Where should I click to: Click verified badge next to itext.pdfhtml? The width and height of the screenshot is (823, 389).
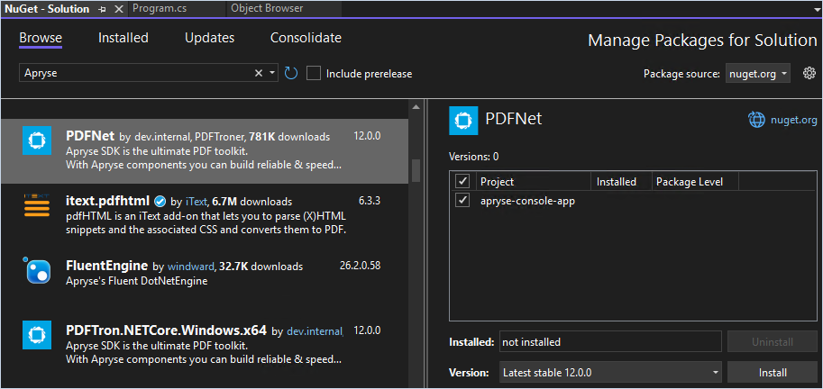[160, 201]
